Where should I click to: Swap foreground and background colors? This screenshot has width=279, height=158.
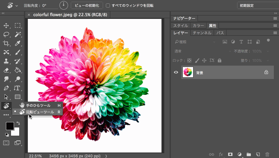pyautogui.click(x=18, y=123)
